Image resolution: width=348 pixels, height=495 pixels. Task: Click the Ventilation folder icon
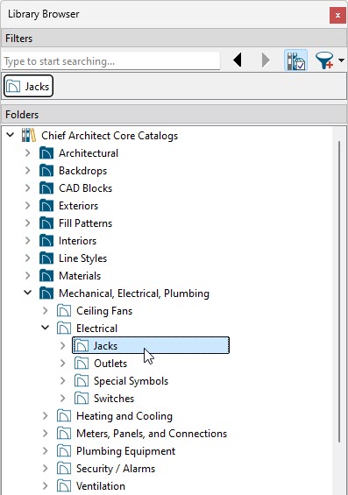pyautogui.click(x=64, y=486)
